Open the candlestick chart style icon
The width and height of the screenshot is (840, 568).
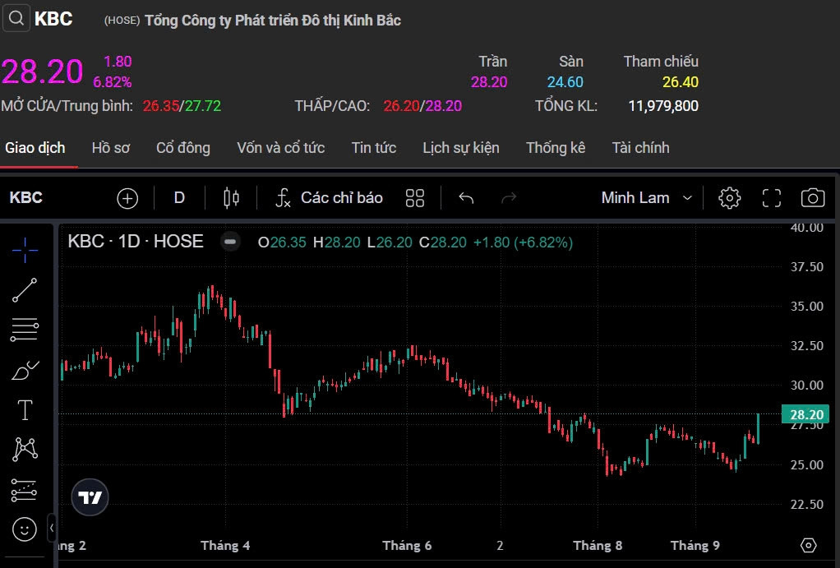[232, 198]
